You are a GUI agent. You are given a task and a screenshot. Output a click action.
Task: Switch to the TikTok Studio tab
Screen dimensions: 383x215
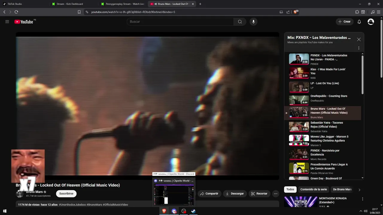tap(24, 4)
